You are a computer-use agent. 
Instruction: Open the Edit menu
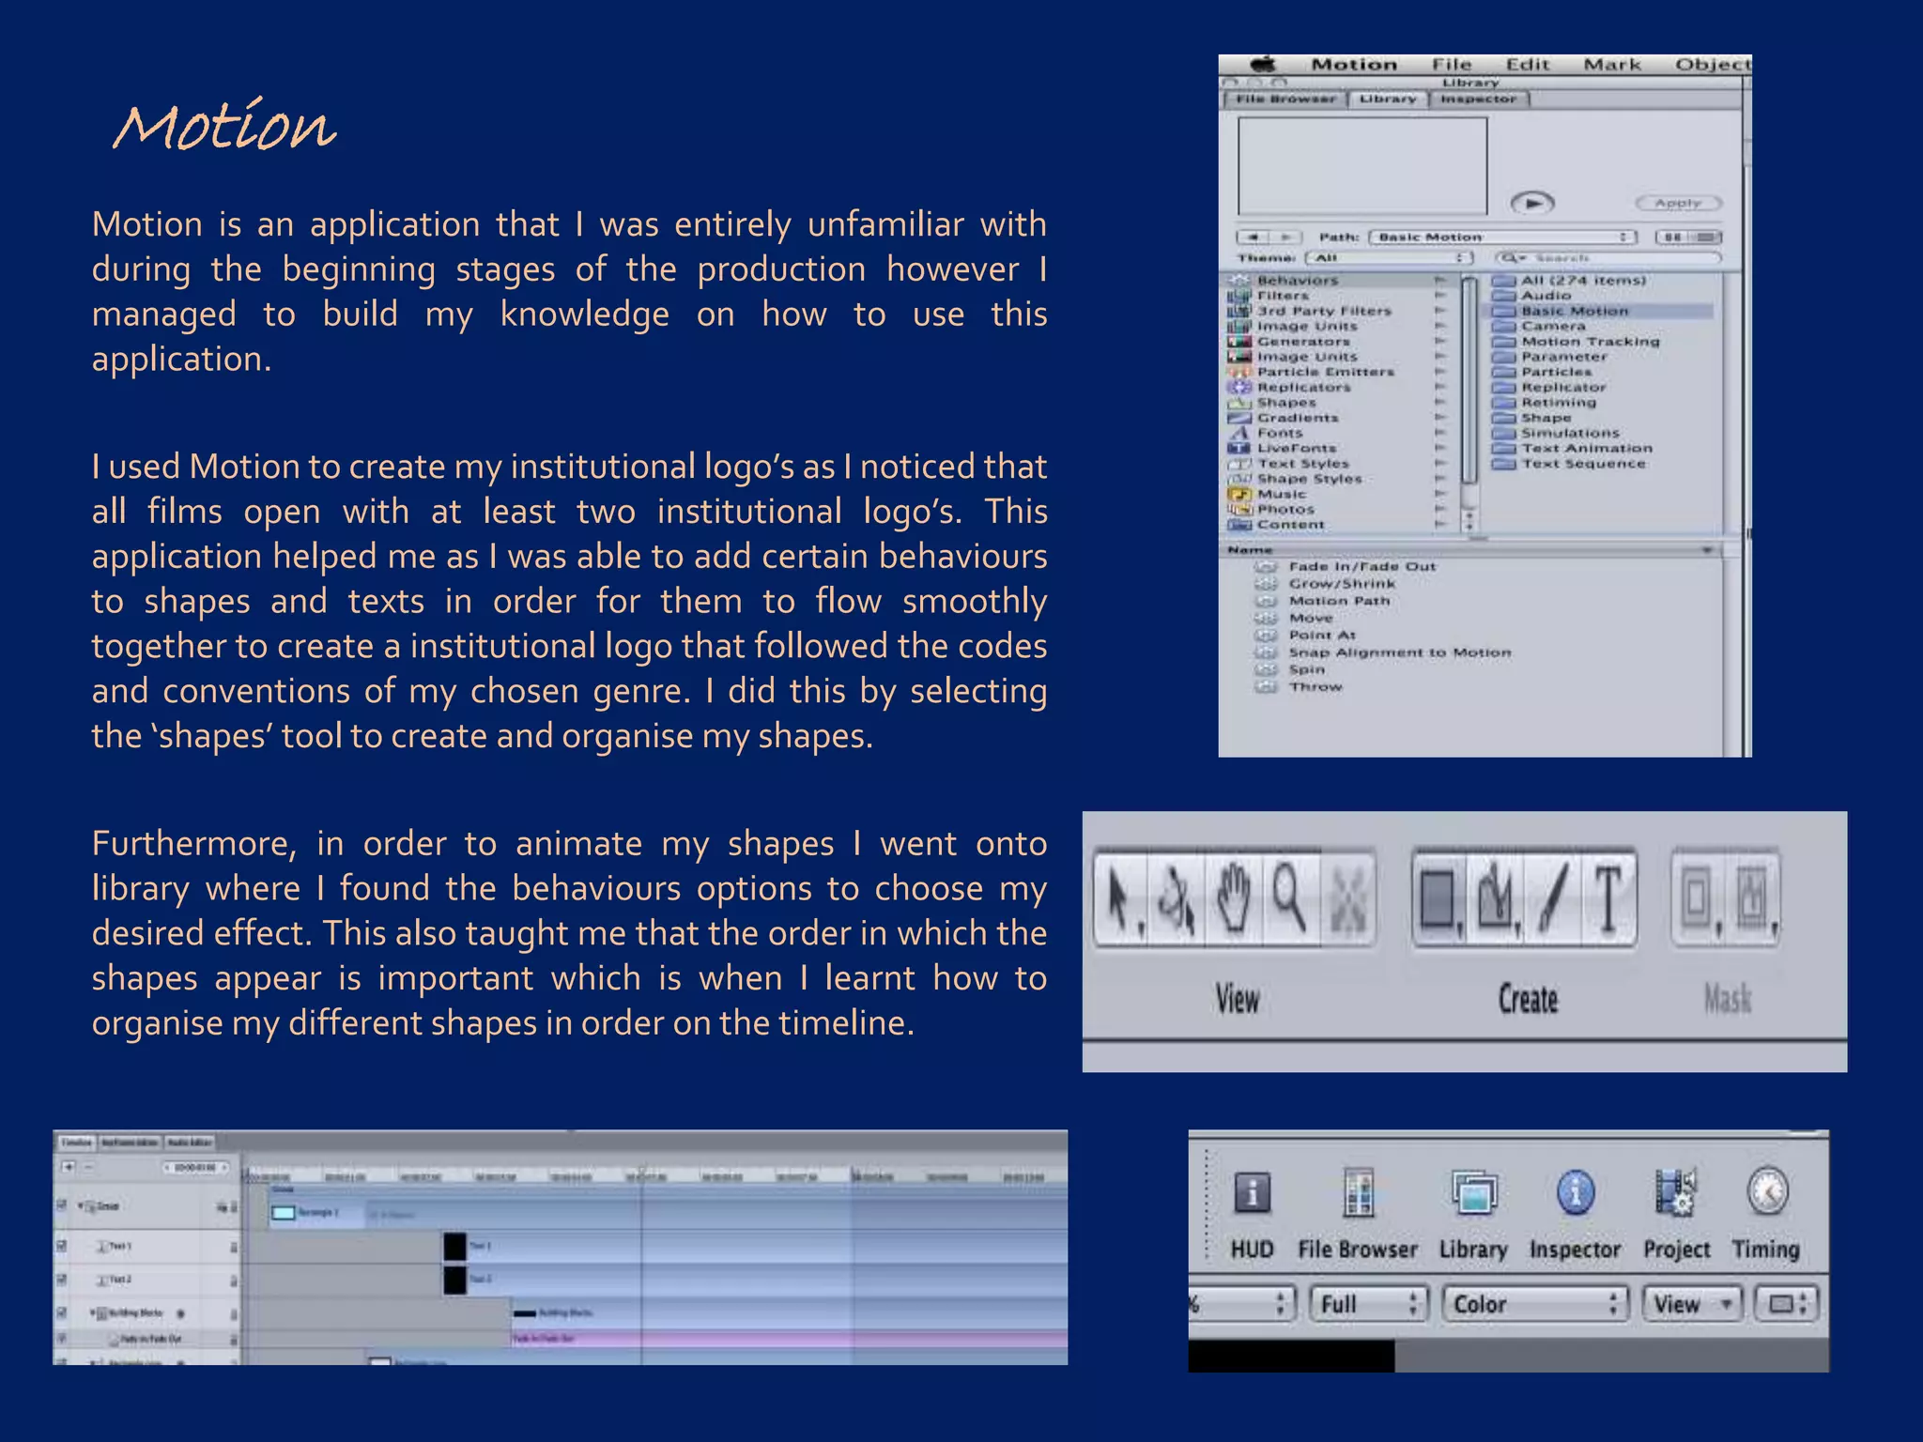1527,64
